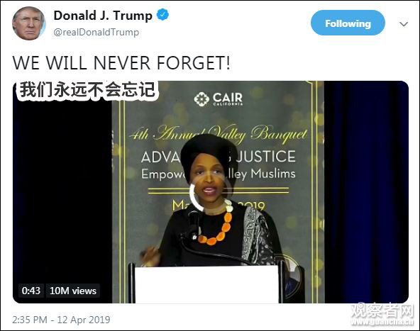Open the @realDonaldTrump handle link
Screen dimensions: 420x331
coord(96,33)
